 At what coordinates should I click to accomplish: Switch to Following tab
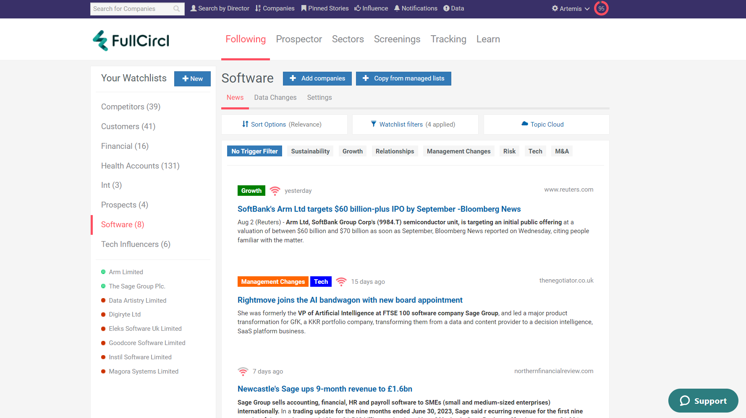(246, 39)
